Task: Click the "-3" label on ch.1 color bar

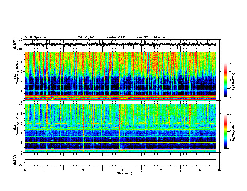Action: coord(230,63)
